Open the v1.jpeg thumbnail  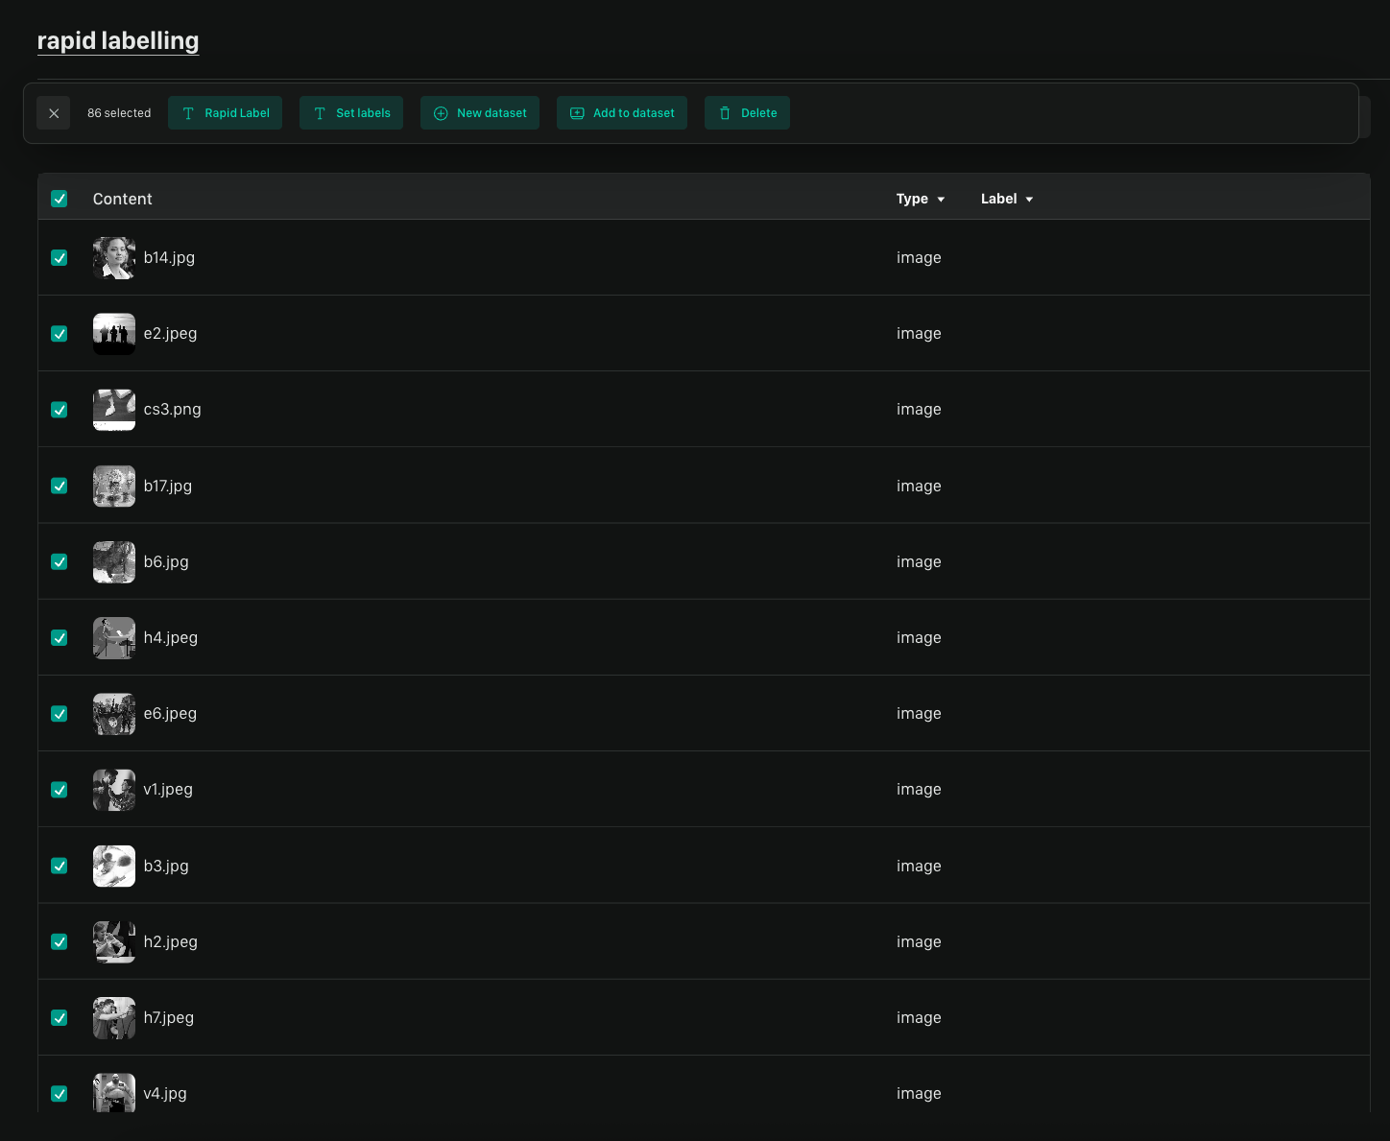pyautogui.click(x=114, y=790)
